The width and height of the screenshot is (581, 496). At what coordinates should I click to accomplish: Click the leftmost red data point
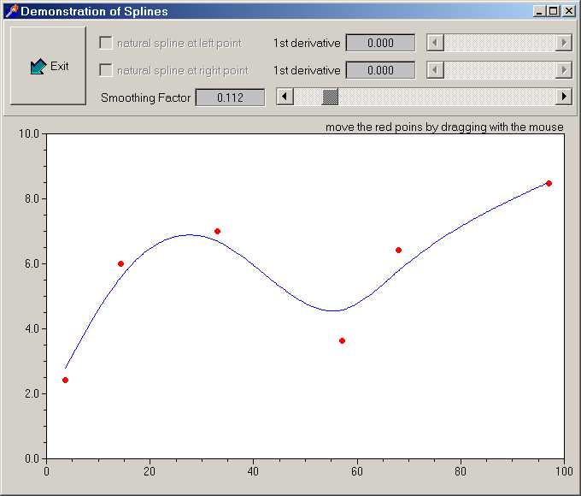pos(65,380)
